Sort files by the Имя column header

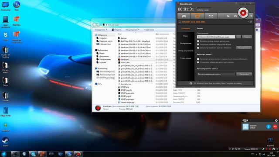(x=120, y=34)
